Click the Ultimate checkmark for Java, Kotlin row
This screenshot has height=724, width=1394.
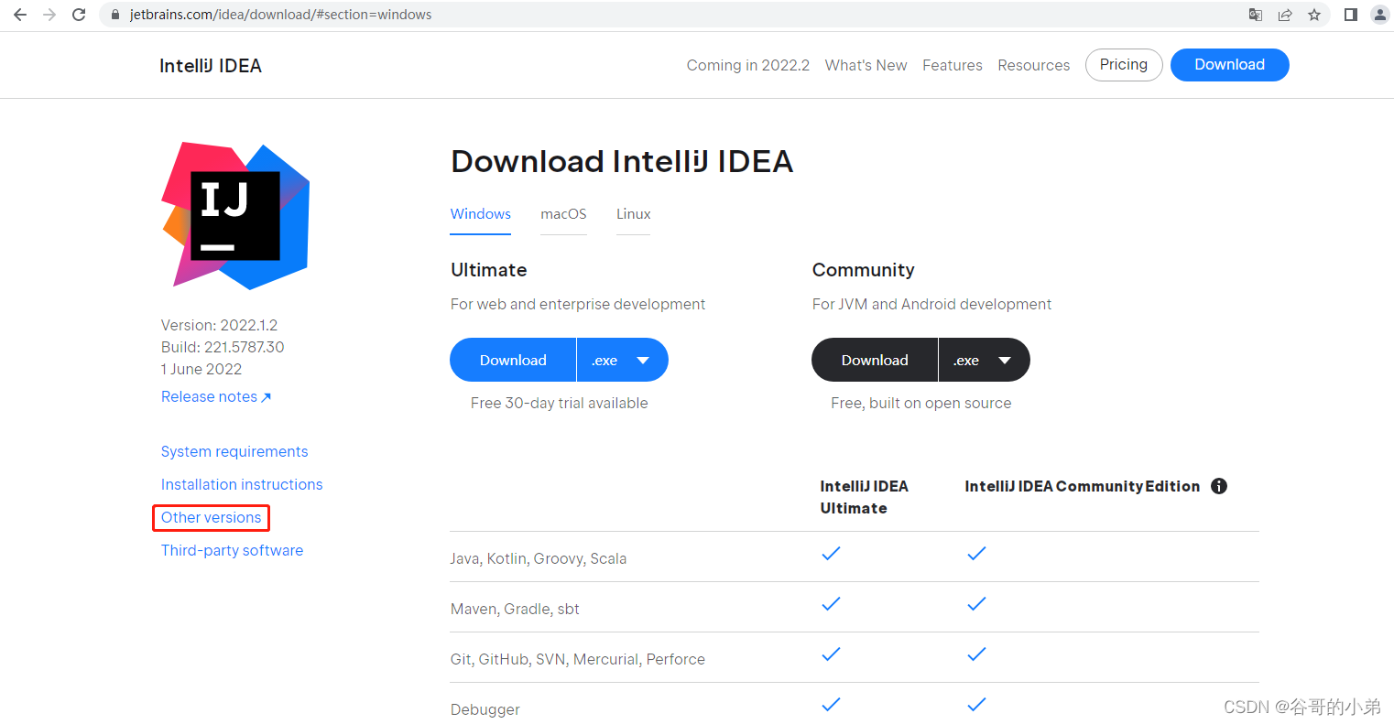point(831,554)
